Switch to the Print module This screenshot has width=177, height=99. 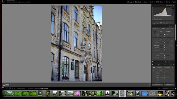168,2
